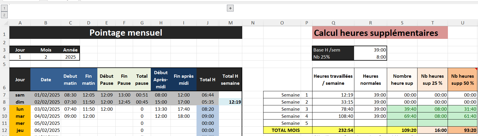478x136 pixels.
Task: Click the orange 'lun' day cell
Action: pyautogui.click(x=20, y=109)
